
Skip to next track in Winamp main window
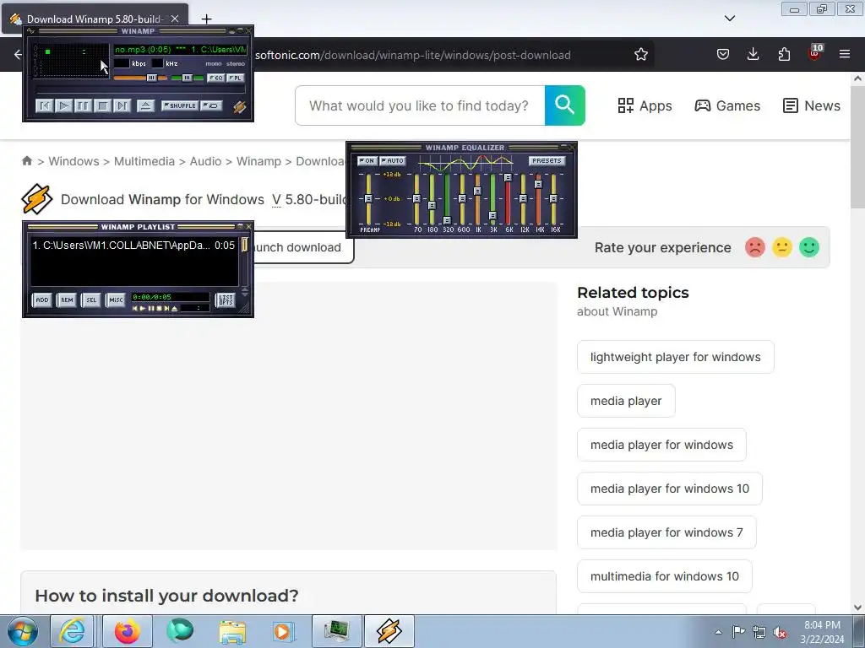click(x=122, y=105)
